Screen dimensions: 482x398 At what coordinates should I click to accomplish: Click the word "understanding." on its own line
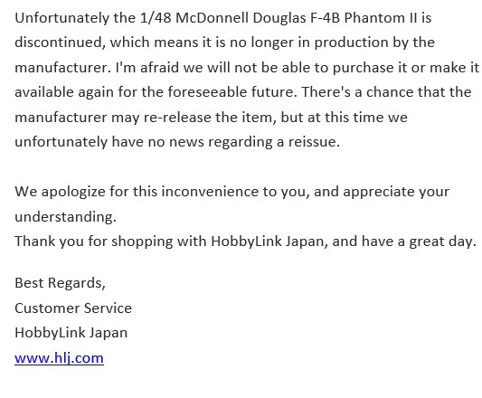pyautogui.click(x=65, y=216)
